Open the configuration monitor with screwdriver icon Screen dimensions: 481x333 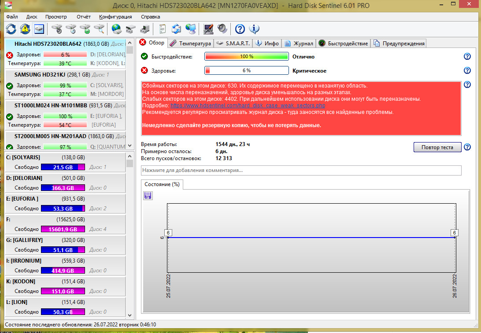point(208,29)
